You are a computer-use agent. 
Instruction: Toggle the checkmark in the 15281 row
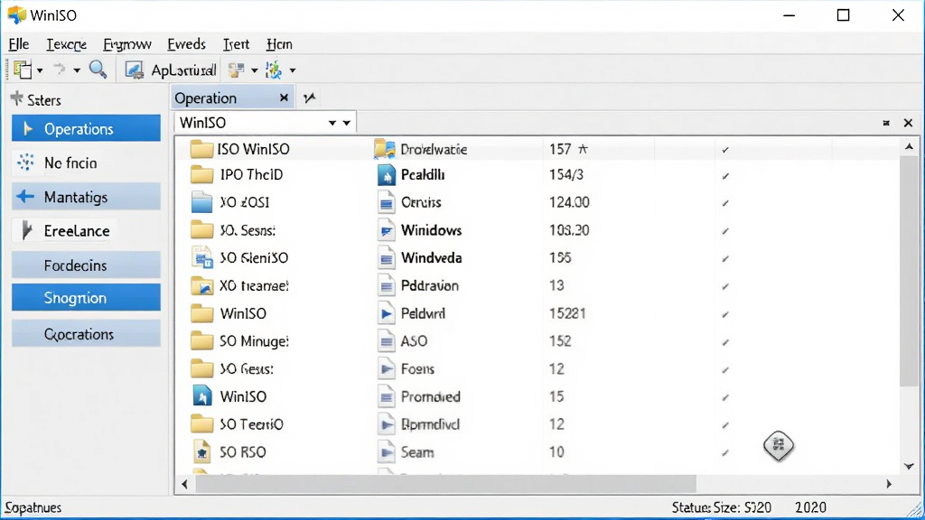725,314
